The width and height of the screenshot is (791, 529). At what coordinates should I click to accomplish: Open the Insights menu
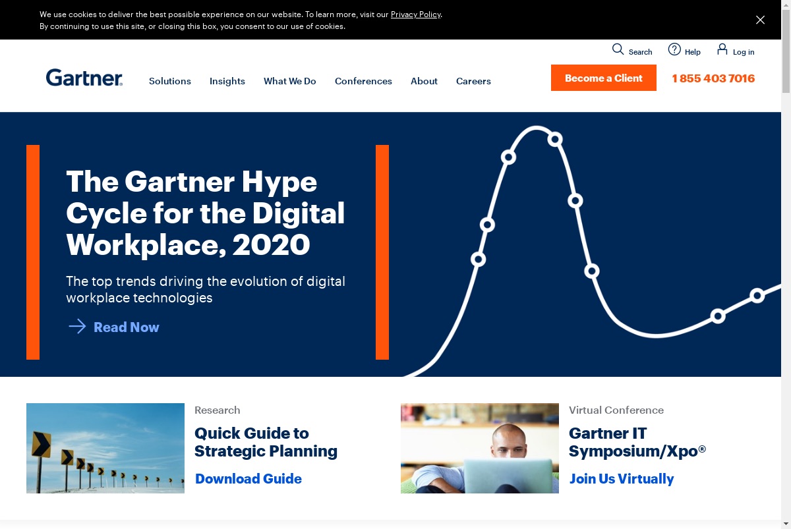click(x=227, y=81)
